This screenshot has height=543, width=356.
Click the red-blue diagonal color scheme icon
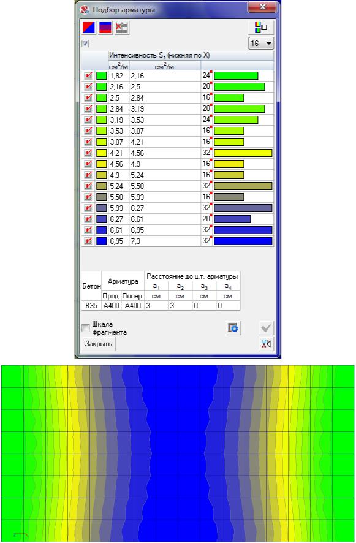coord(89,28)
